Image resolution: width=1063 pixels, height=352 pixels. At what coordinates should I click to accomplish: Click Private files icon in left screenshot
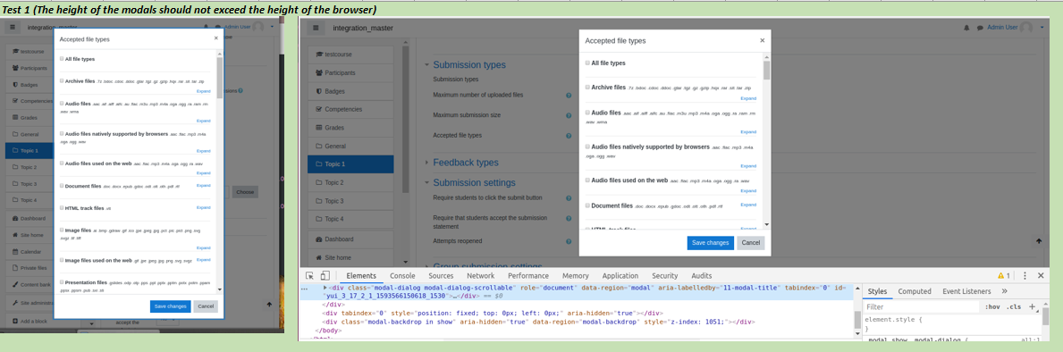coord(15,267)
